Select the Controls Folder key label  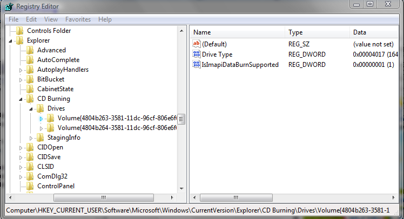49,31
